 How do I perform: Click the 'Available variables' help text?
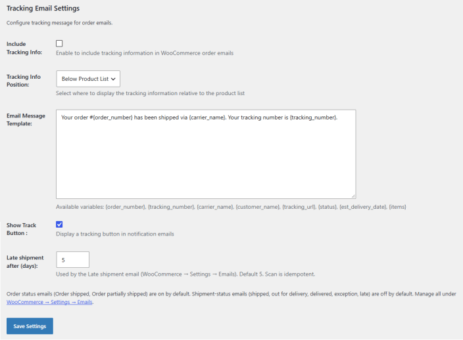coord(231,207)
